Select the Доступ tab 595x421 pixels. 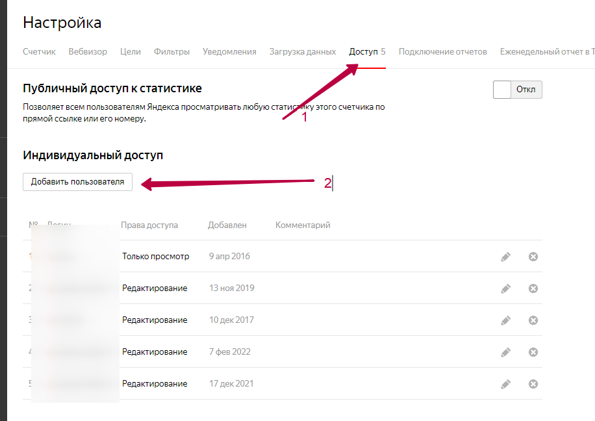point(367,51)
